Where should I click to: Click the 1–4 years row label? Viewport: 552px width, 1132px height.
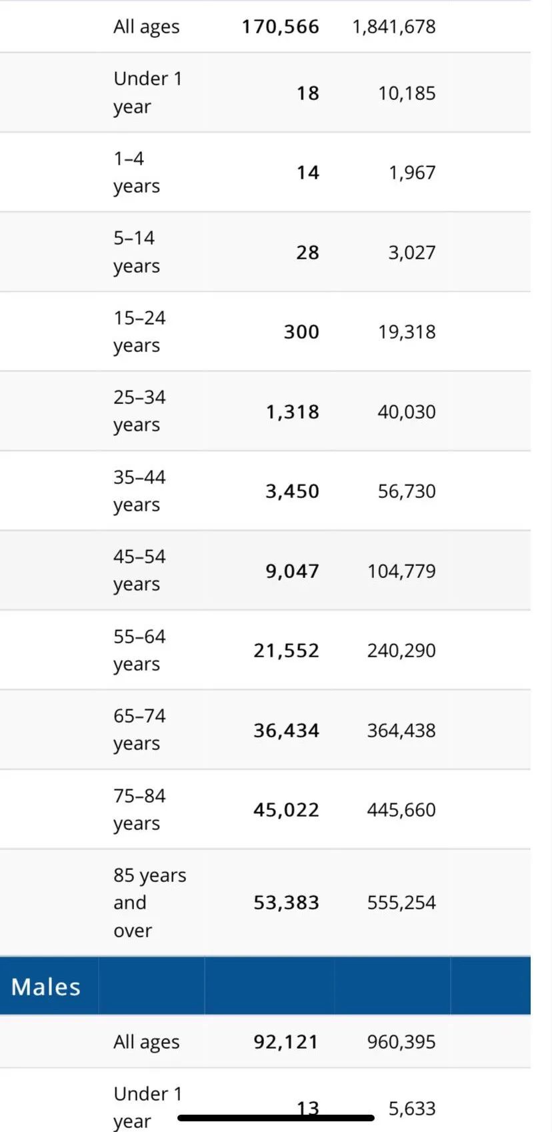point(136,173)
